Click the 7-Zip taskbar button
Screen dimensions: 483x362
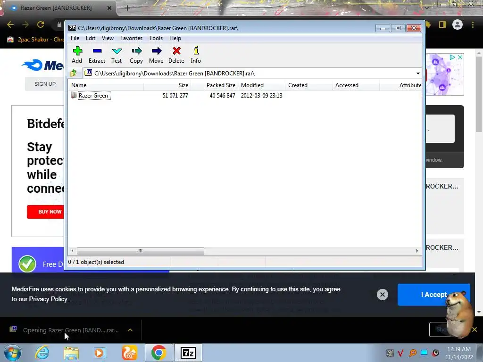pyautogui.click(x=188, y=353)
